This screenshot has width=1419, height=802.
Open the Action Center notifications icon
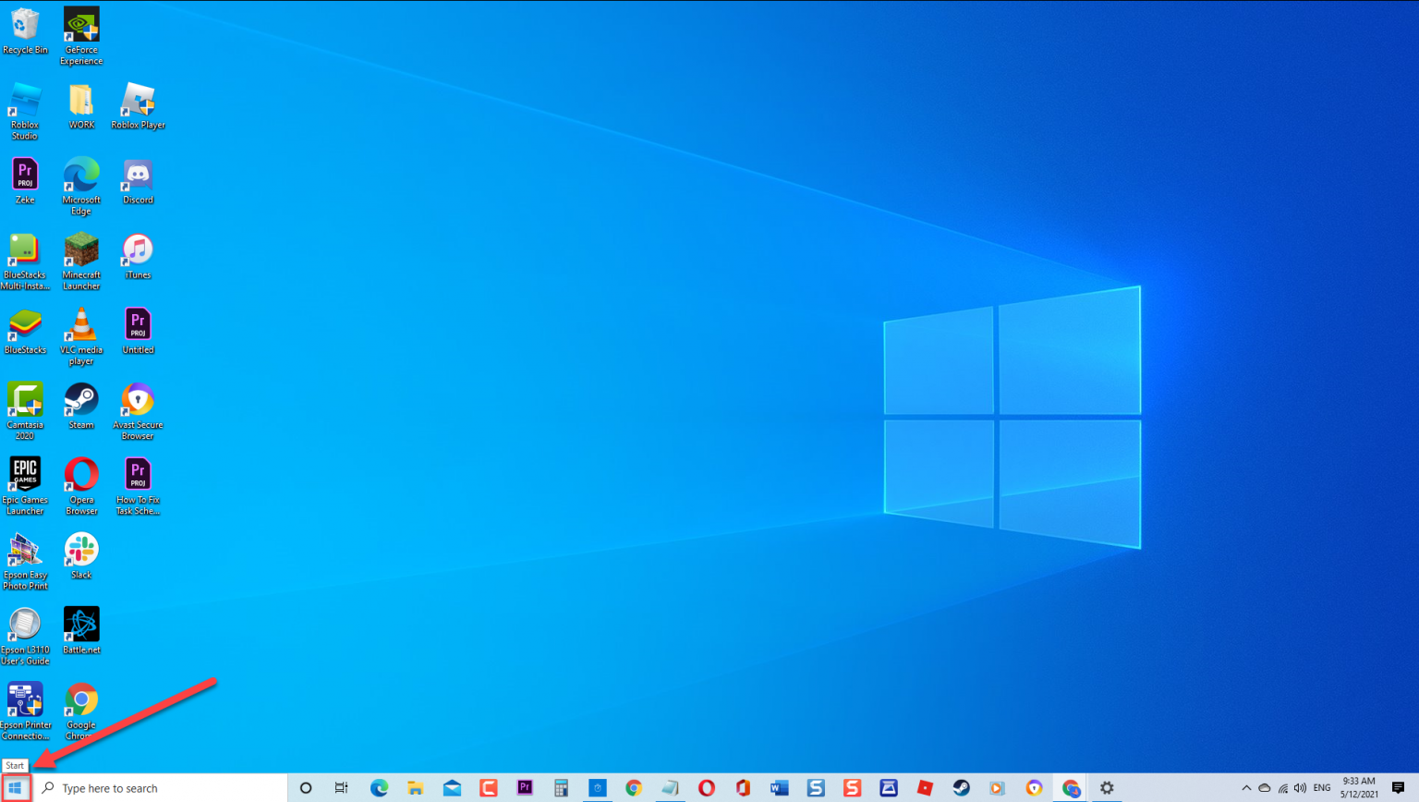(1398, 788)
